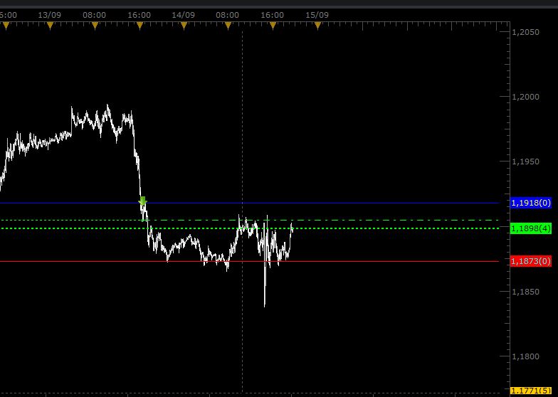
Task: Click the red 1,1873(0) price tag
Action: [x=531, y=261]
